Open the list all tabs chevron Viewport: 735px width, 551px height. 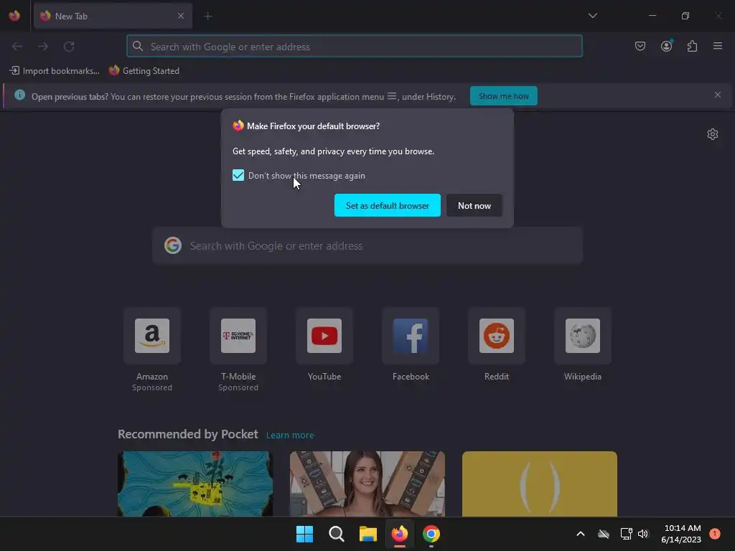592,16
